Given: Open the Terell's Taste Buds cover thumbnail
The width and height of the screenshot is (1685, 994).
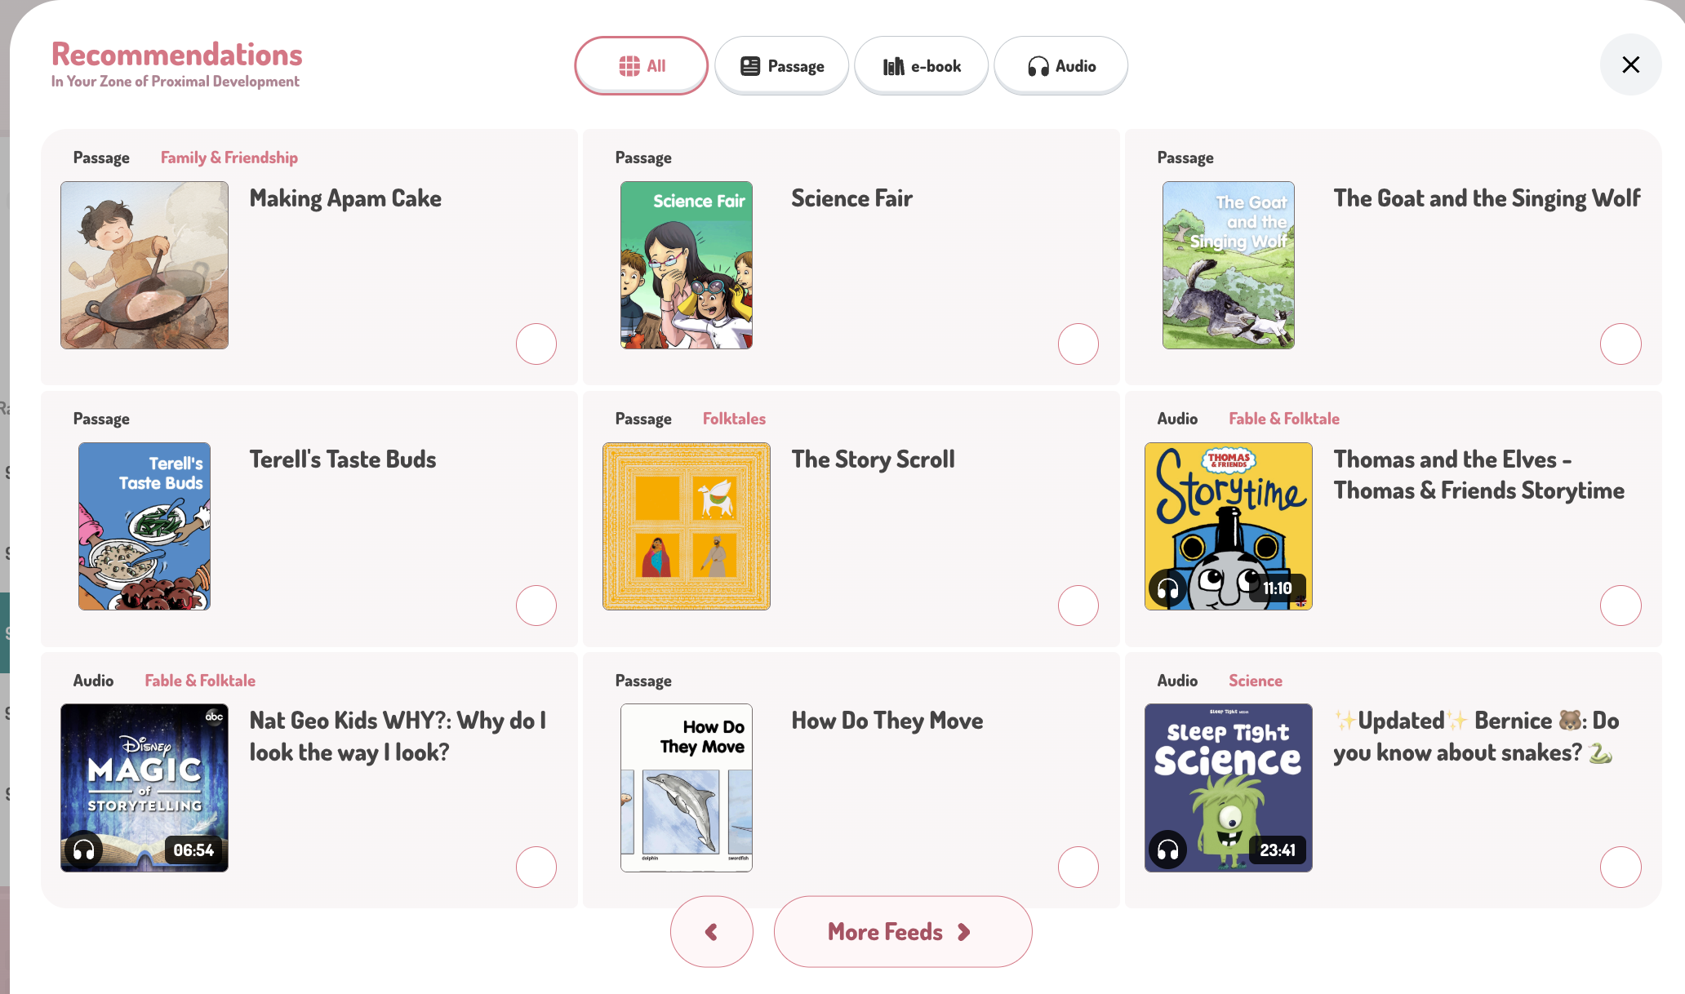Looking at the screenshot, I should [144, 526].
